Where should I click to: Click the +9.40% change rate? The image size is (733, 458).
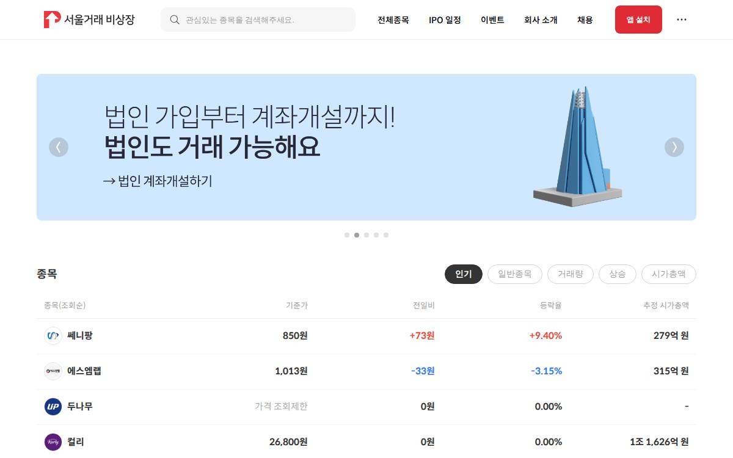[x=545, y=335]
